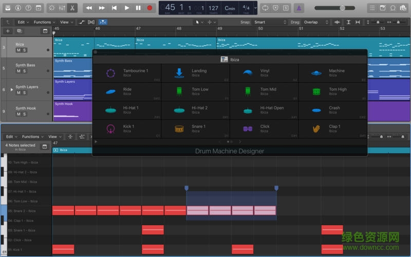This screenshot has width=411, height=257.
Task: Select the Clap 1 drum pad
Action: pyautogui.click(x=333, y=128)
